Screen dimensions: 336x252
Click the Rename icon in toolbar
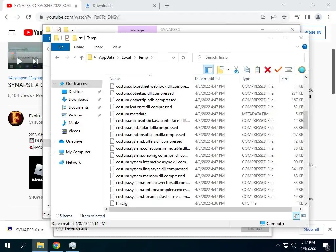[x=289, y=70]
